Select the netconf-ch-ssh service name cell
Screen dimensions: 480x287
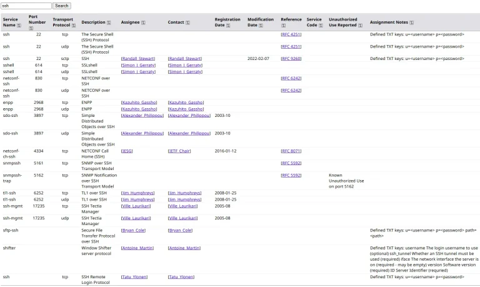(x=11, y=154)
